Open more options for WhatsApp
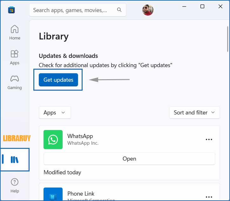Image resolution: width=230 pixels, height=201 pixels. click(x=209, y=139)
